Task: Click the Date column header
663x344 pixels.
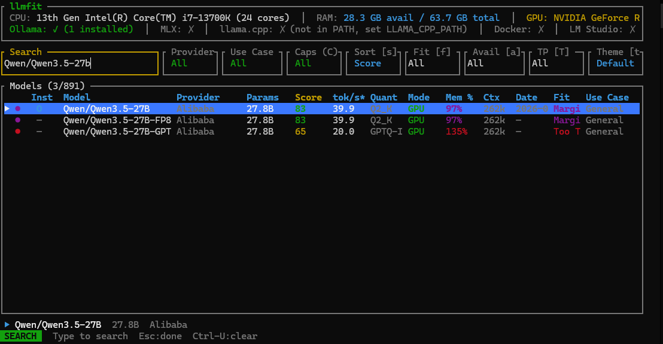Action: (x=527, y=97)
